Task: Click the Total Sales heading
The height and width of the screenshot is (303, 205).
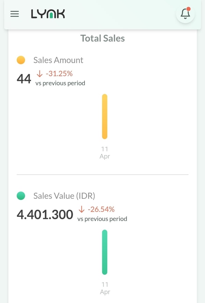Action: 102,38
